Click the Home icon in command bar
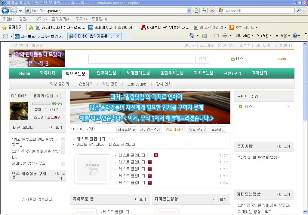 192,36
